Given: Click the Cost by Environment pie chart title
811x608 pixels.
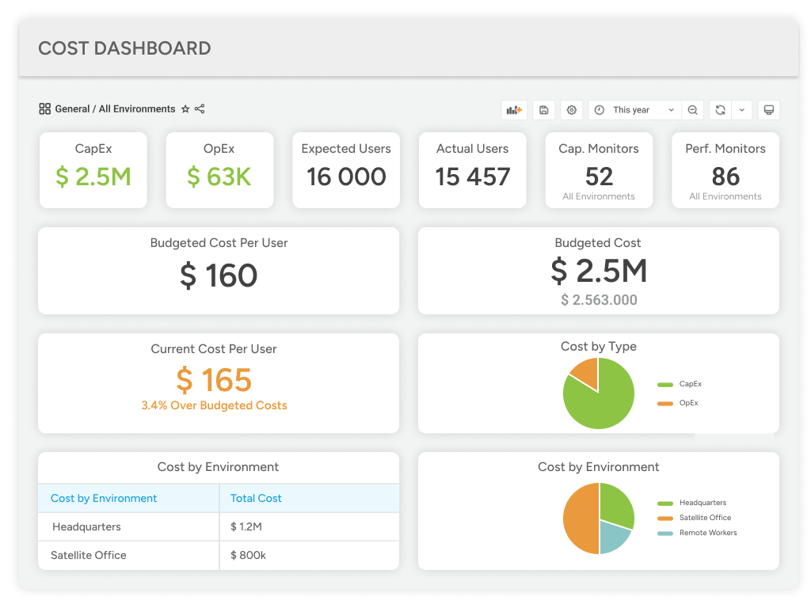Looking at the screenshot, I should click(599, 467).
